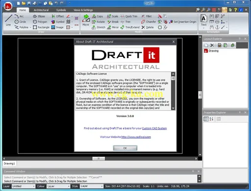
Task: Close the About Draft IT Architectural dialog
Action: coord(174,42)
